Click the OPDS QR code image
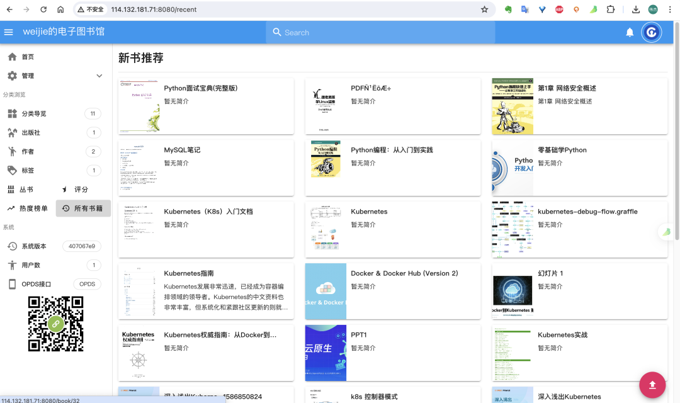The image size is (680, 403). click(55, 323)
